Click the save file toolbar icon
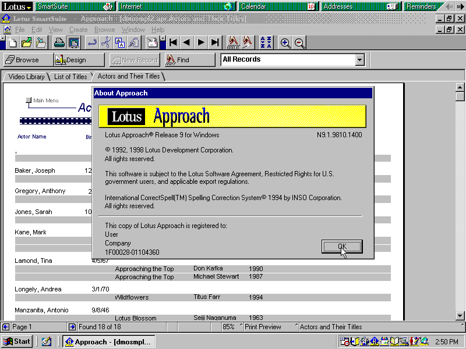Image resolution: width=466 pixels, height=349 pixels. click(x=41, y=42)
